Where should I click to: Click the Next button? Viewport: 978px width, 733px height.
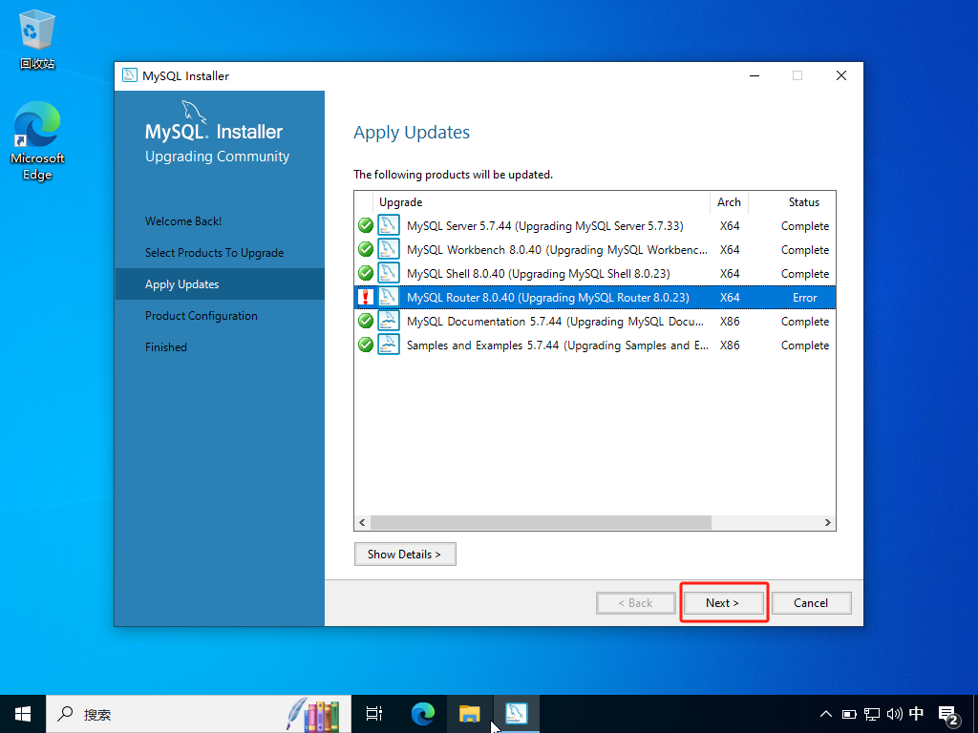point(723,602)
